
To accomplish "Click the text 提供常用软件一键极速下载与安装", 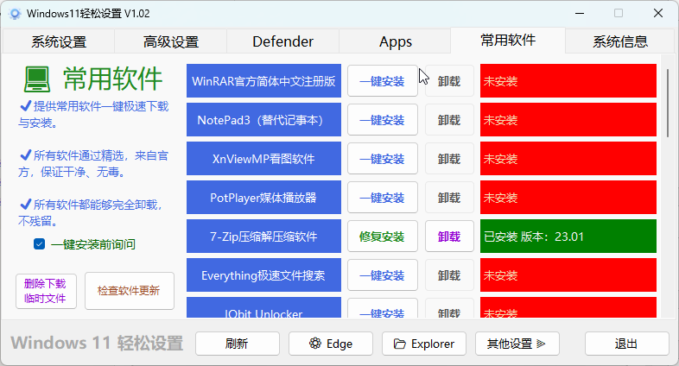I will coord(93,115).
